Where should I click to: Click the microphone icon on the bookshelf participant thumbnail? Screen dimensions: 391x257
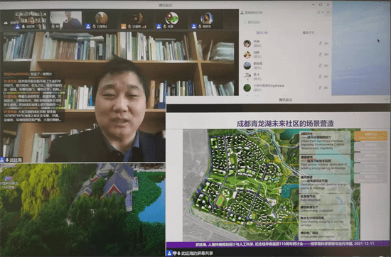tap(23, 26)
